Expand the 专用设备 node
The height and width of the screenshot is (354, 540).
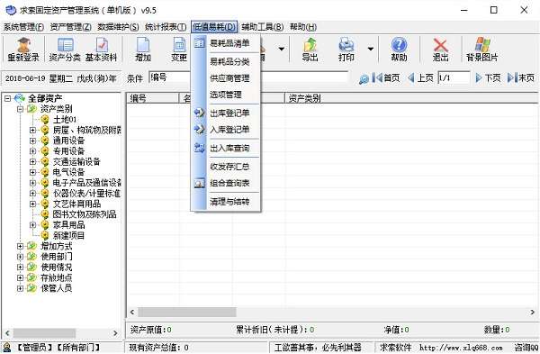(32, 151)
